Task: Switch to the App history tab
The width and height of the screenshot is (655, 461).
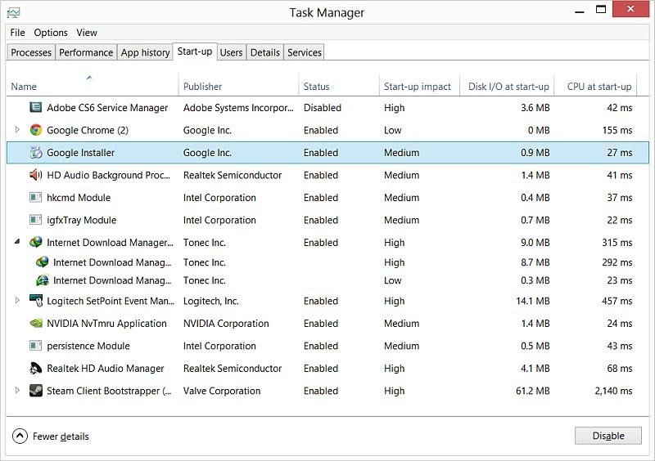Action: 145,52
